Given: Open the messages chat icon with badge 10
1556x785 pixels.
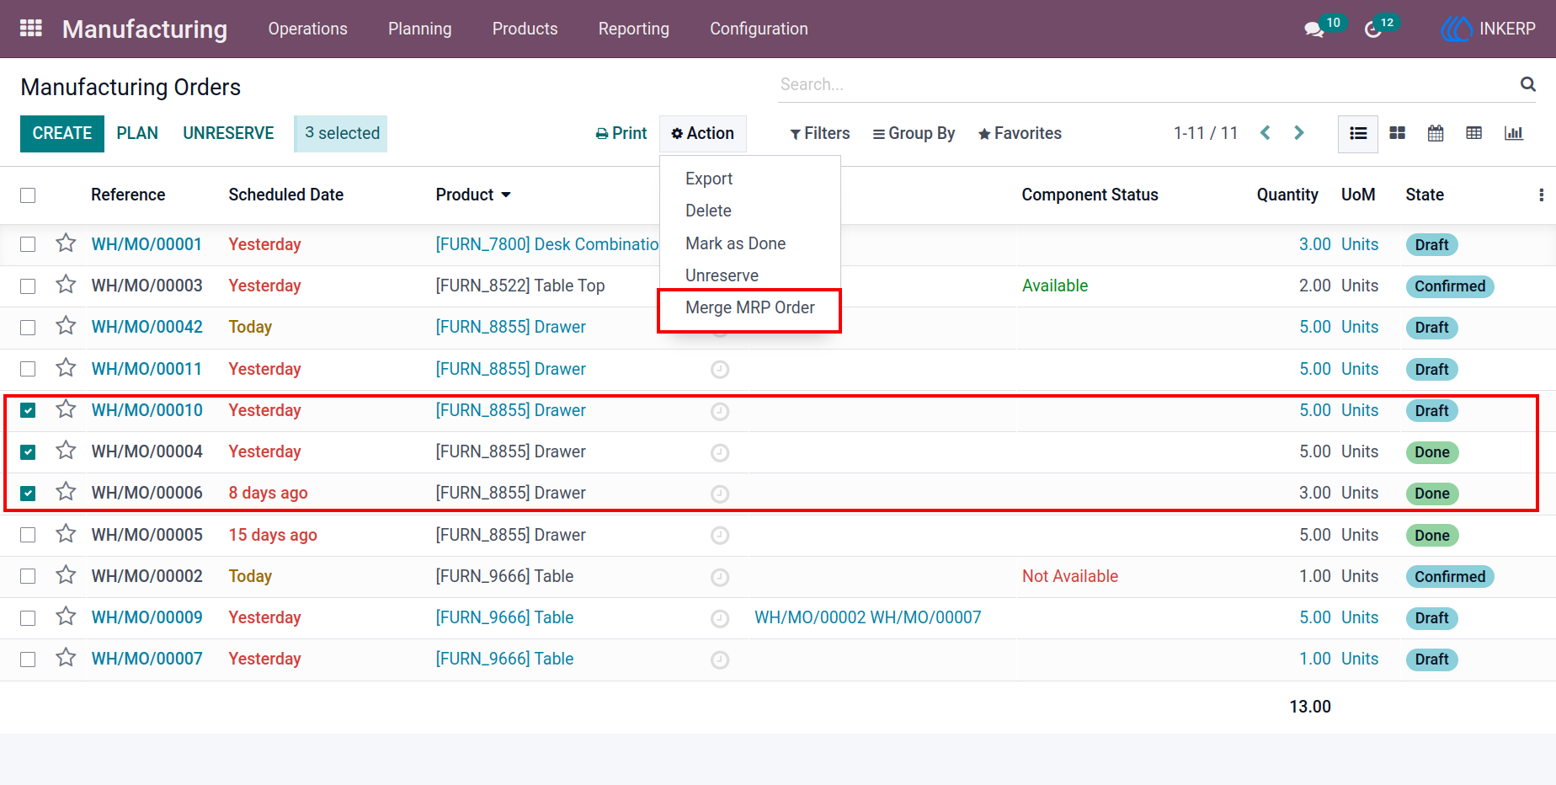Looking at the screenshot, I should (1314, 29).
